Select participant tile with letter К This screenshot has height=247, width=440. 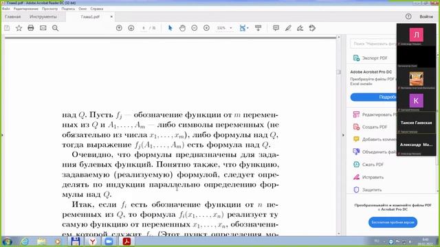click(416, 101)
